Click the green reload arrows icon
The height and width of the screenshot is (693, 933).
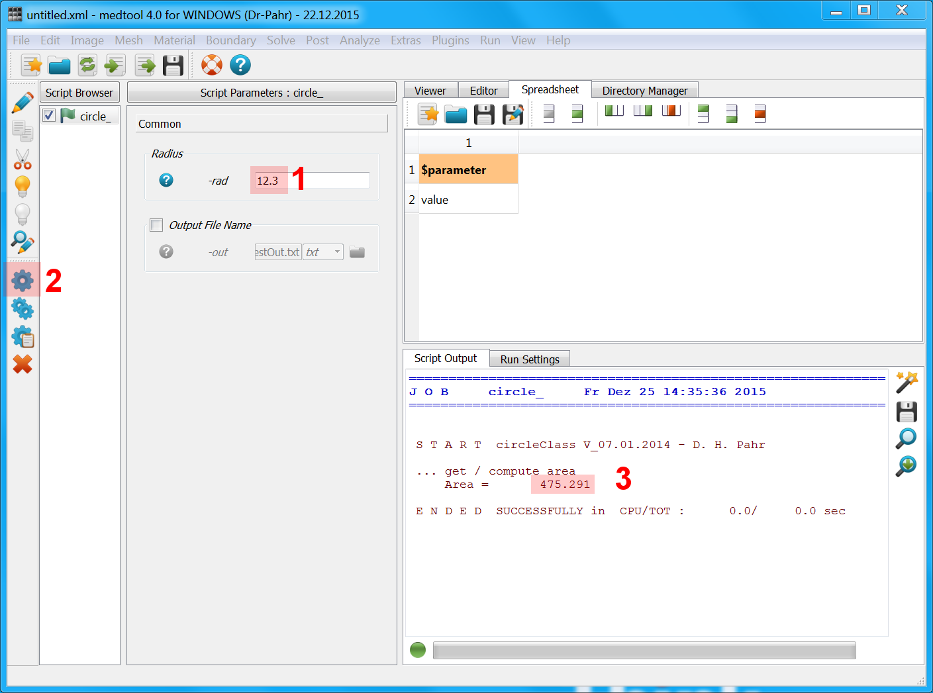[87, 65]
